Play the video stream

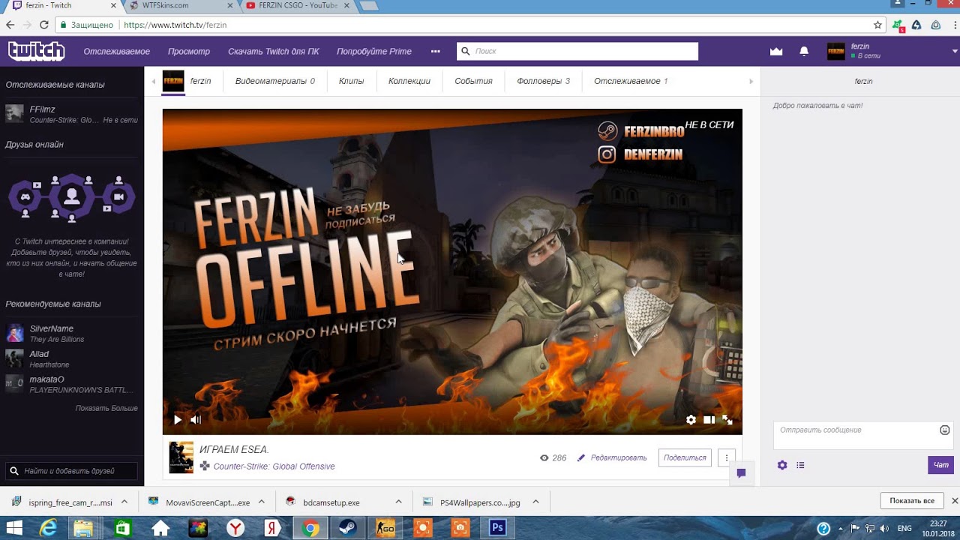pyautogui.click(x=178, y=420)
